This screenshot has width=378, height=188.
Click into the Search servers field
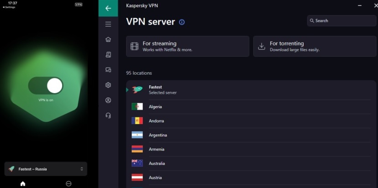[x=341, y=21]
